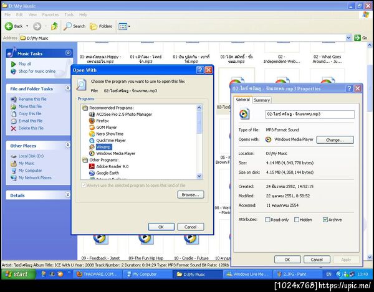Open the Start menu
Screen dimensions: 374x292
coord(19,275)
